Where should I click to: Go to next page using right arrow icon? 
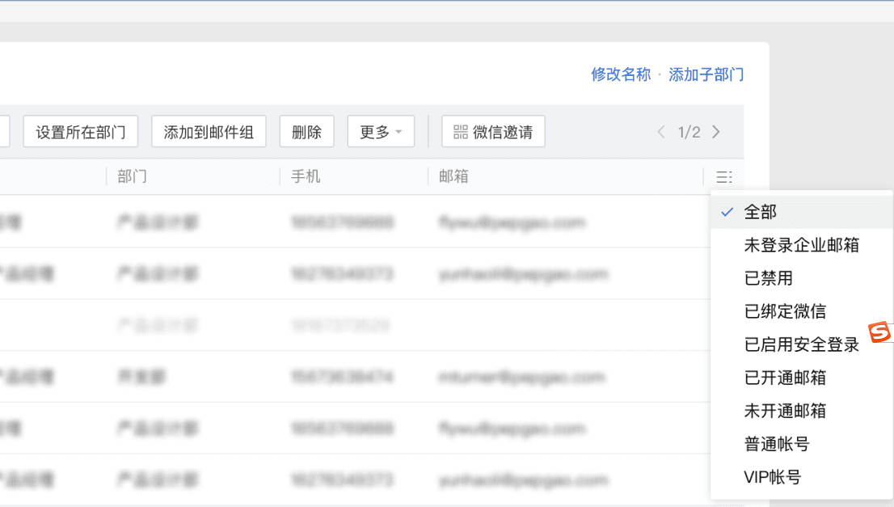[x=716, y=131]
